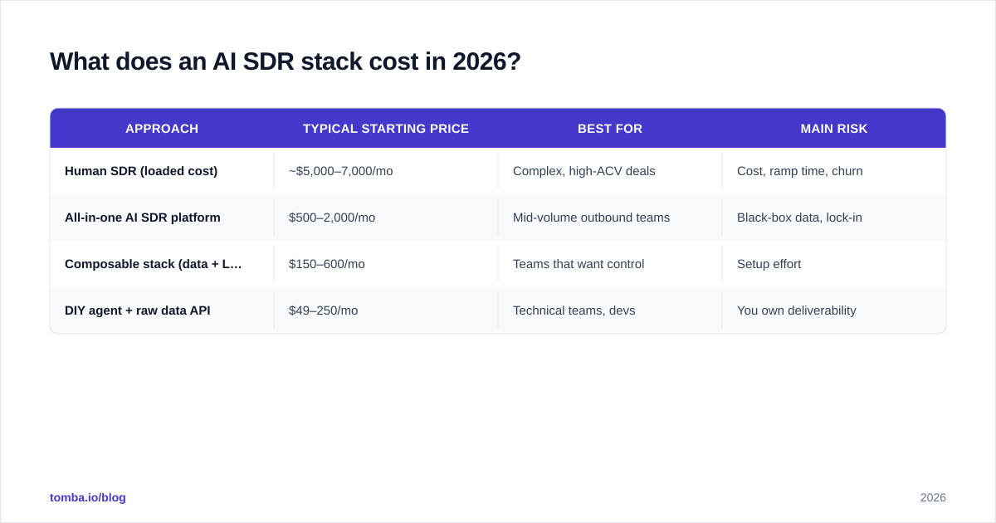Click the APPROACH column header
Screen dimensions: 996x523
[x=162, y=129]
